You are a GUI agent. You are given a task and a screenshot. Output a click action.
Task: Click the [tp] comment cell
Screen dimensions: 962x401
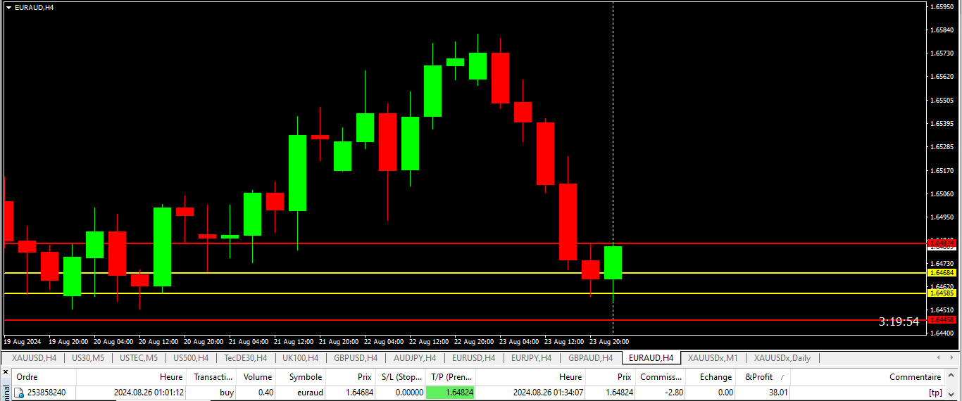pyautogui.click(x=935, y=393)
